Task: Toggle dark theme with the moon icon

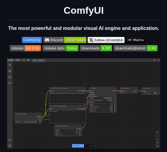Action: point(10,140)
